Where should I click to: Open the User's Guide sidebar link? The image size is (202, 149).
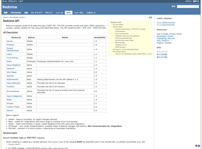pos(162,34)
